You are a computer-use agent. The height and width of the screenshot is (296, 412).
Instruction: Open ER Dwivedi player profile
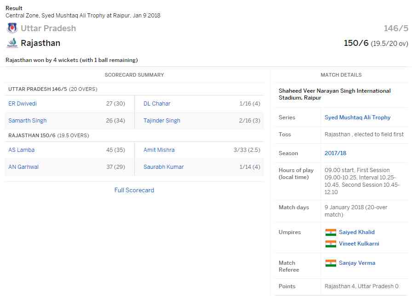tap(23, 104)
